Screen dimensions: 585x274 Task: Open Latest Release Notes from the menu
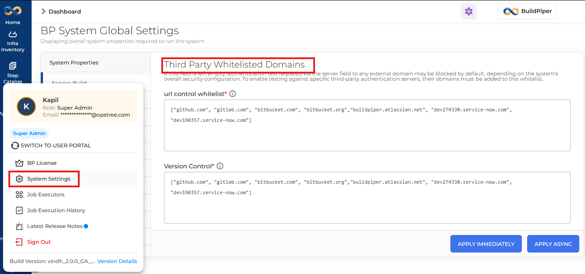pyautogui.click(x=55, y=226)
